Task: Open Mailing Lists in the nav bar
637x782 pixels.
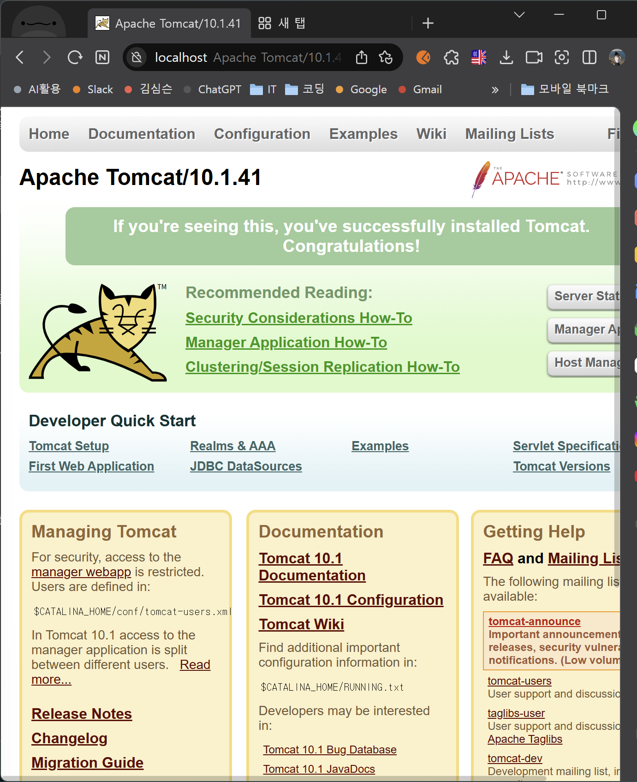Action: (x=509, y=134)
